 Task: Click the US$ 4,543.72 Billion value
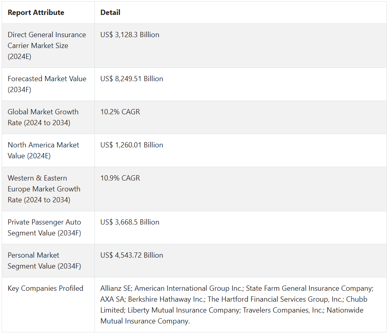pyautogui.click(x=132, y=255)
